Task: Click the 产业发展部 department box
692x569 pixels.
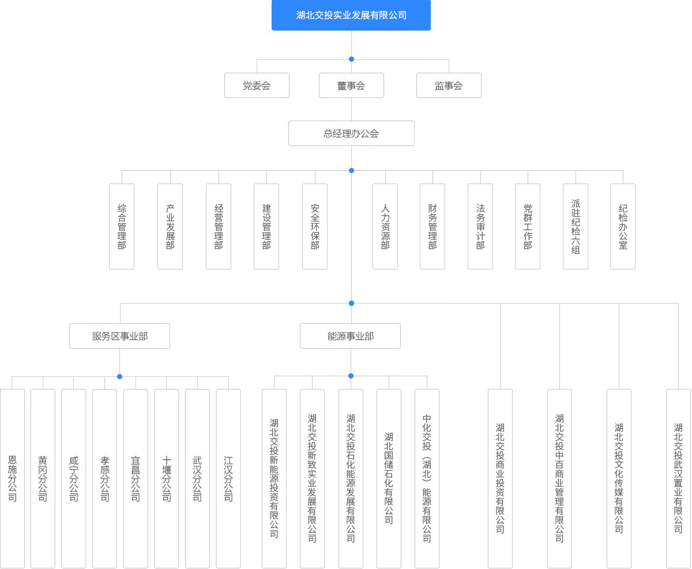Action: pyautogui.click(x=170, y=227)
